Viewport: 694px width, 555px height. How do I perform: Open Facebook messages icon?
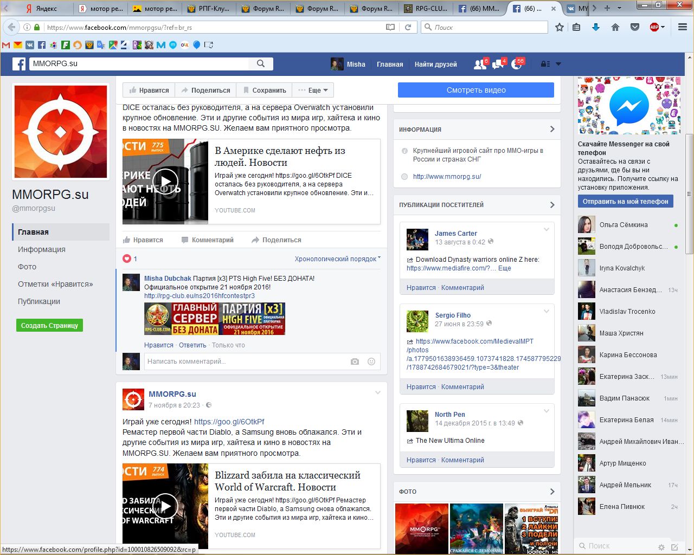coord(498,64)
